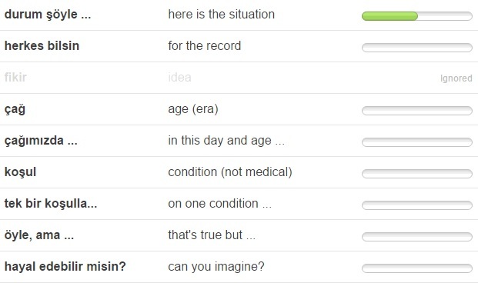Click the phrase 'öyle, ama ...'
Screen dimensions: 478x283
(39, 235)
